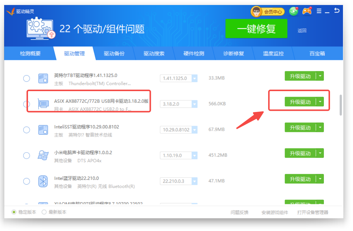Expand the 3.18.2.0 version dropdown
Screen dimensions: 353x231
(x=194, y=104)
